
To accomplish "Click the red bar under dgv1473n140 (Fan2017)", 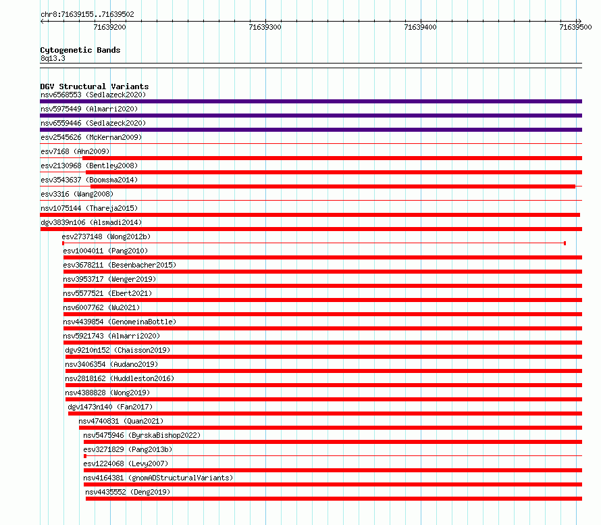I will pos(325,414).
